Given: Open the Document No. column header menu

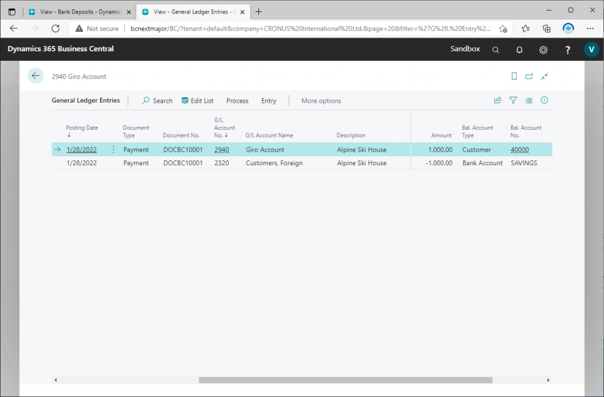Looking at the screenshot, I should 181,135.
